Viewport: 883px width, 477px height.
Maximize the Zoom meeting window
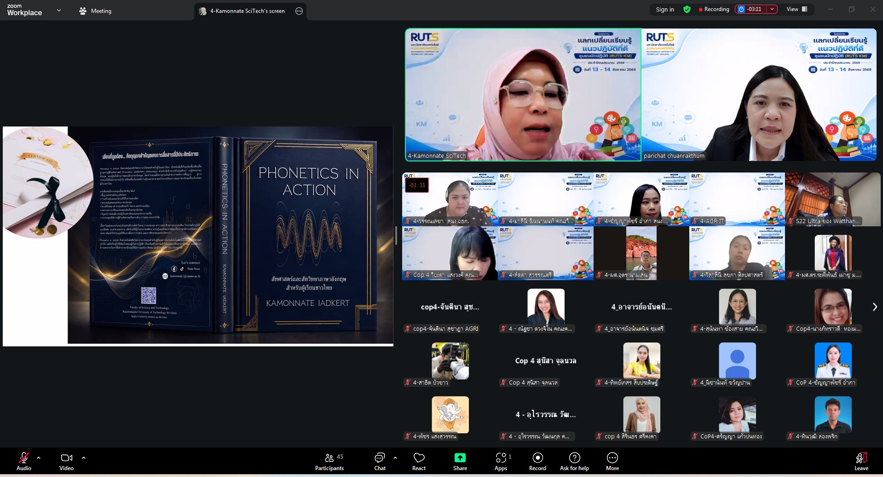tap(852, 9)
